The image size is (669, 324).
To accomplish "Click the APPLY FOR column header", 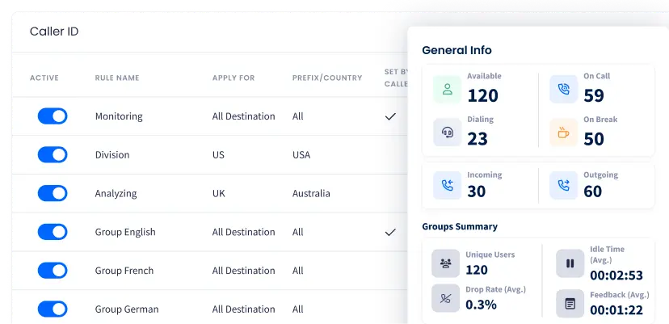I will (x=234, y=78).
